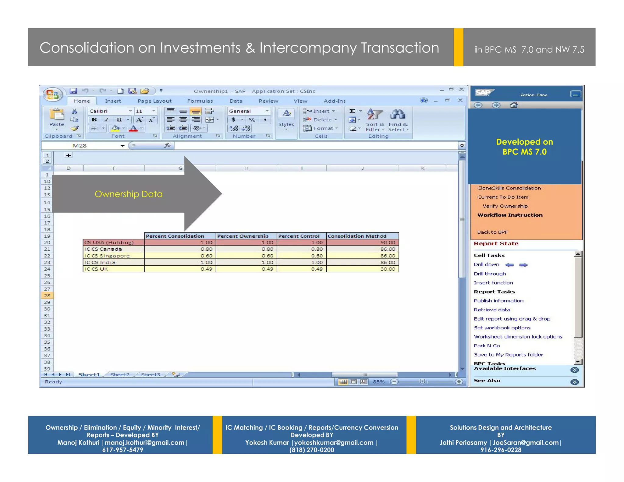Go to Action Pane home
This screenshot has height=482, width=624.
(x=514, y=105)
